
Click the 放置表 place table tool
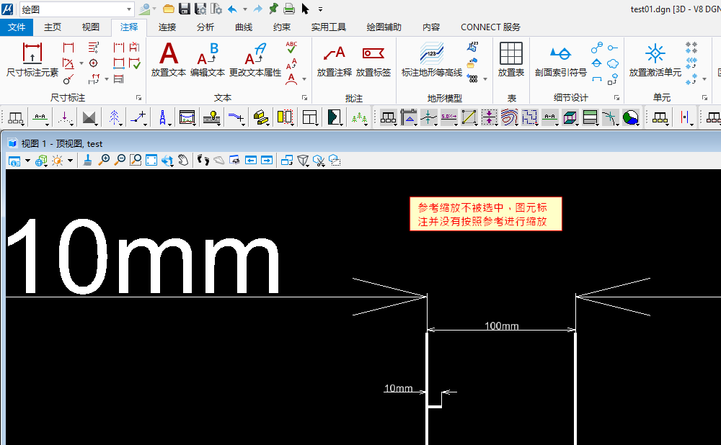pos(511,60)
